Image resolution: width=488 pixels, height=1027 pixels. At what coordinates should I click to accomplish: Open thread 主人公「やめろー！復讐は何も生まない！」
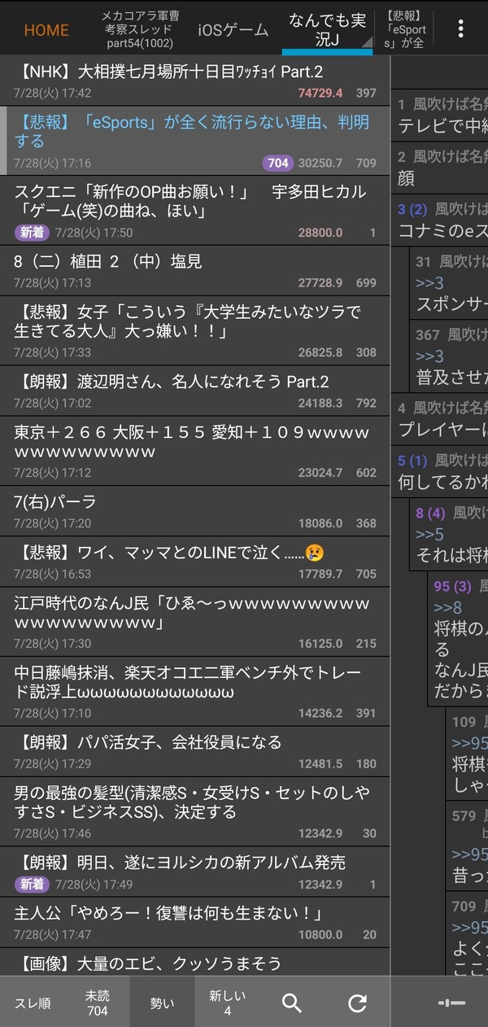pyautogui.click(x=195, y=922)
